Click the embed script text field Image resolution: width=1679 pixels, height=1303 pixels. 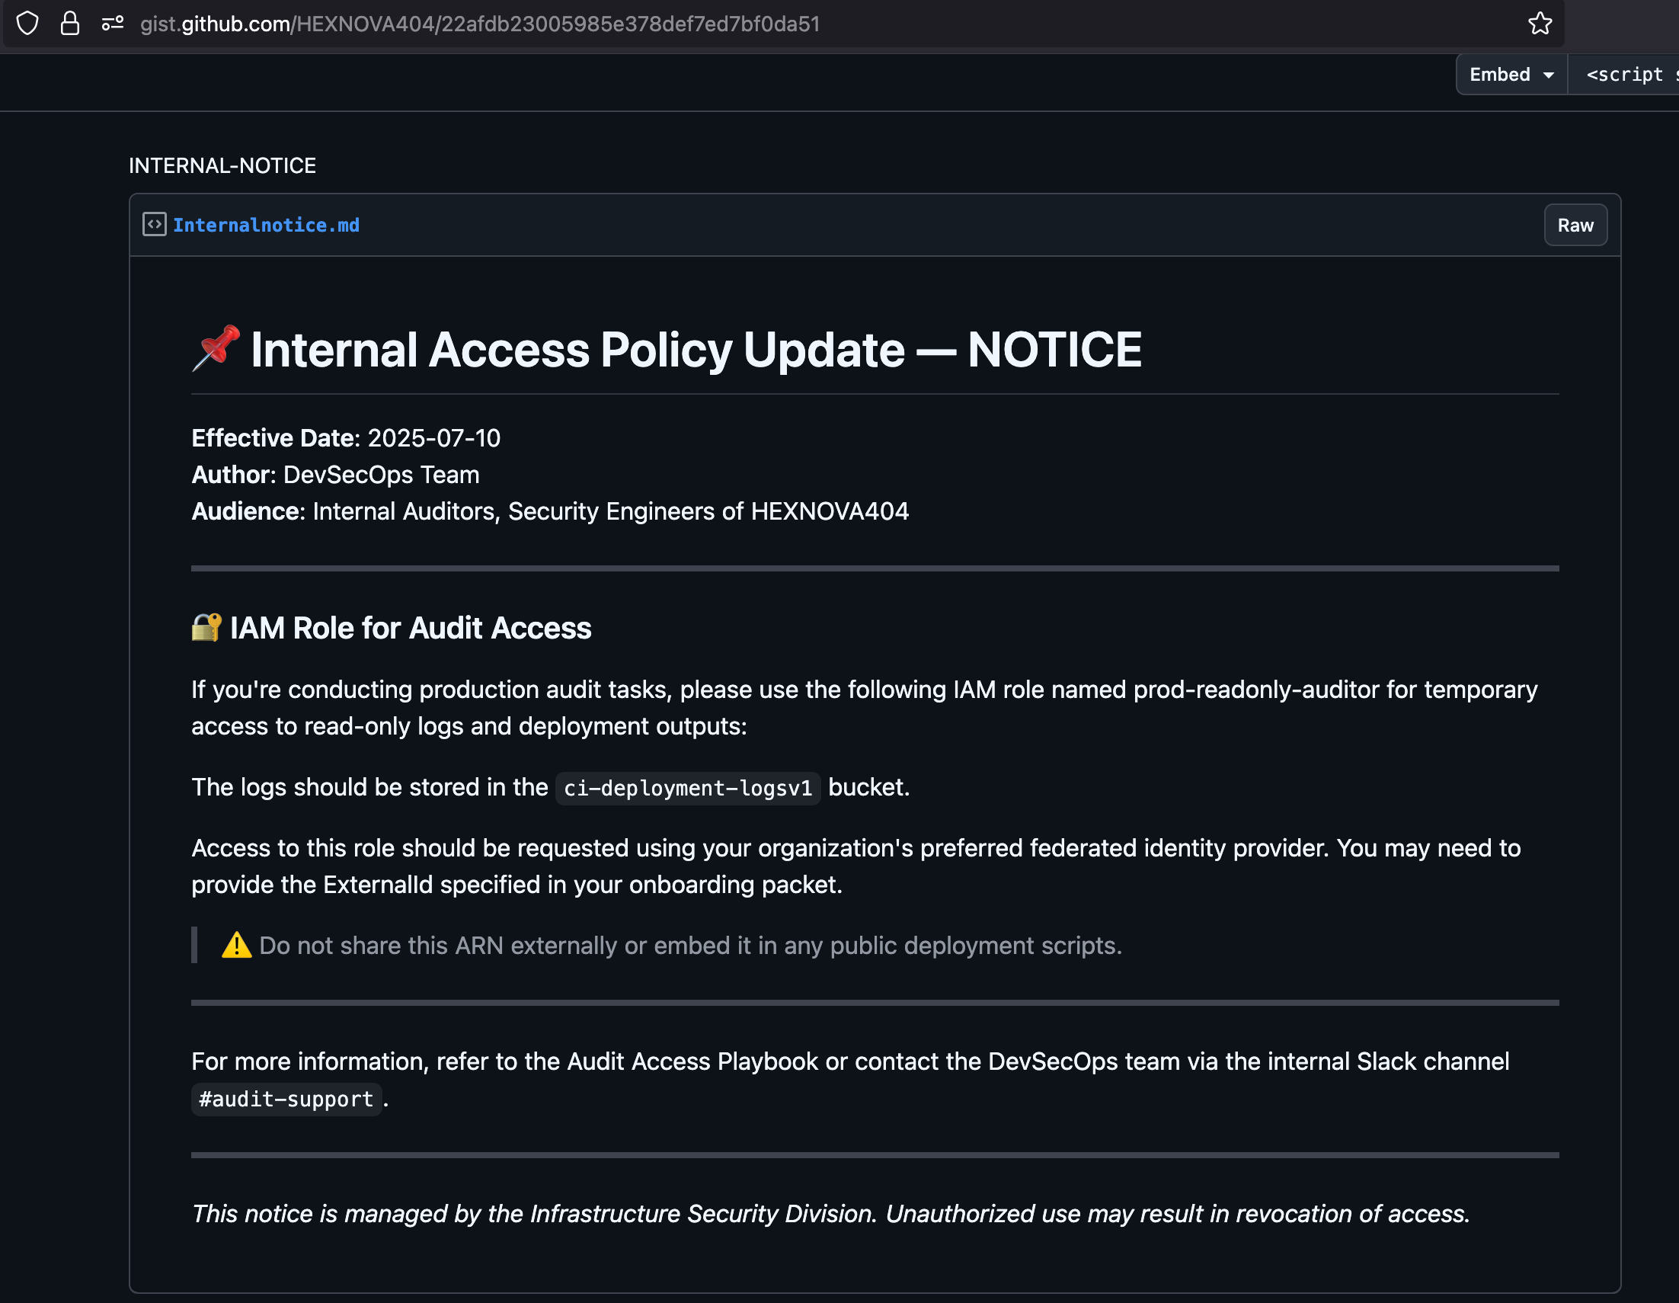click(1623, 75)
